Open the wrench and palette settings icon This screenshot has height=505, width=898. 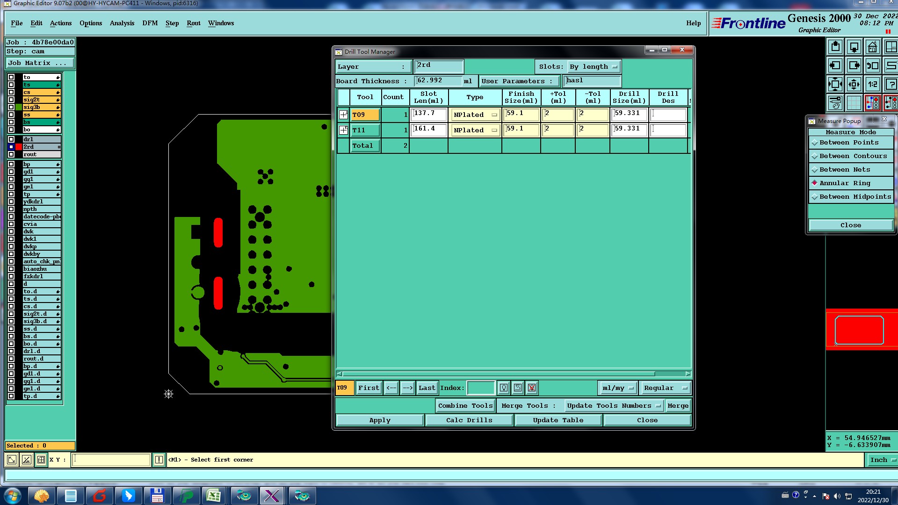click(835, 103)
